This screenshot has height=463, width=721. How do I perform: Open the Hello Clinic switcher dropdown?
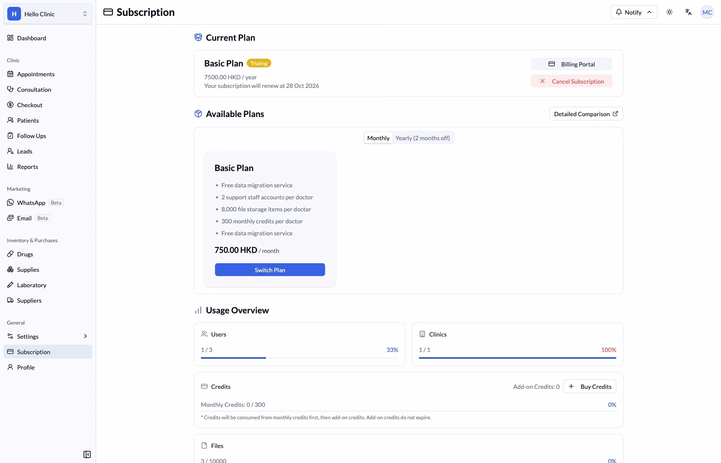(48, 14)
